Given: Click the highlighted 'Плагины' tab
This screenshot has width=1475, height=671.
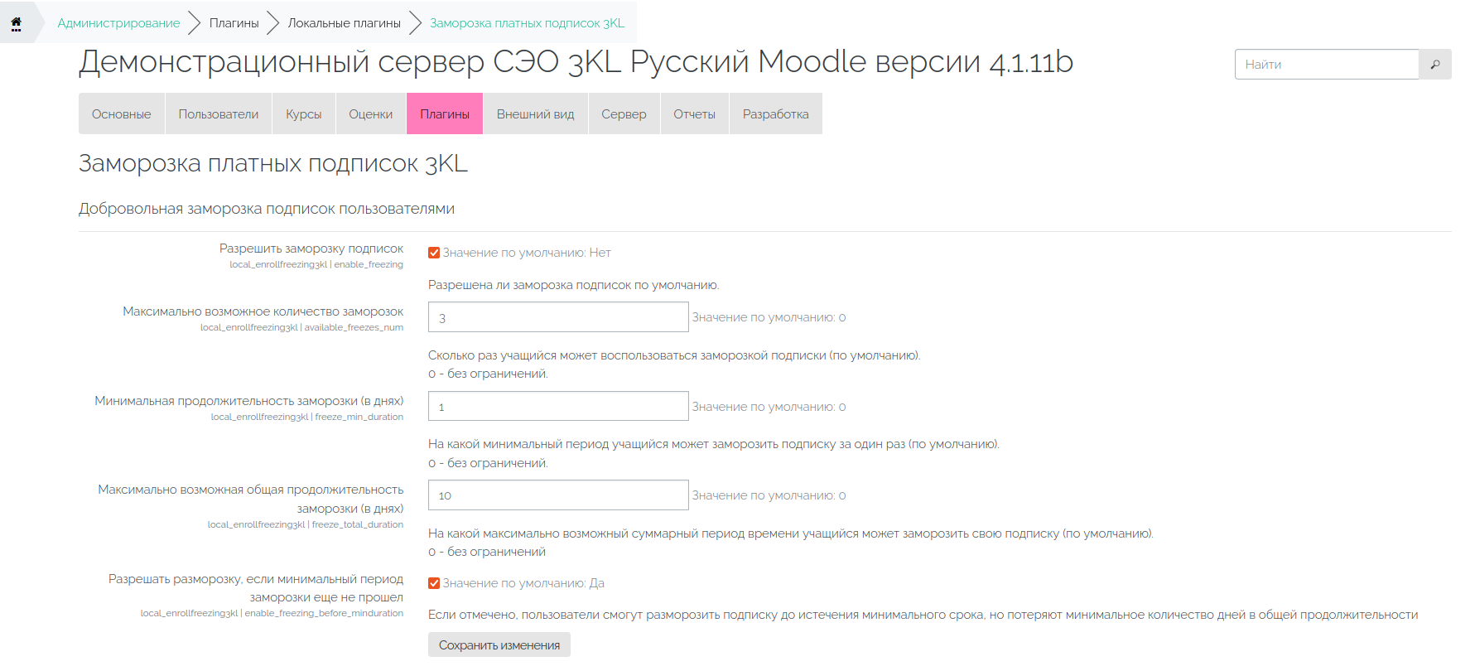Looking at the screenshot, I should [445, 114].
